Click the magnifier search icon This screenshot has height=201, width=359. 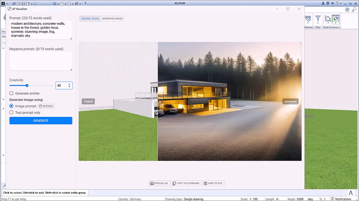(x=354, y=10)
